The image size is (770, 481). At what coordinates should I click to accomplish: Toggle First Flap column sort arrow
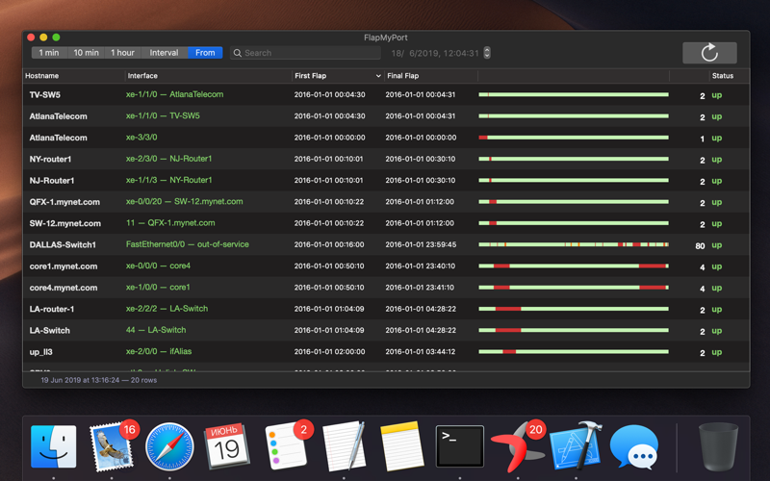point(378,76)
